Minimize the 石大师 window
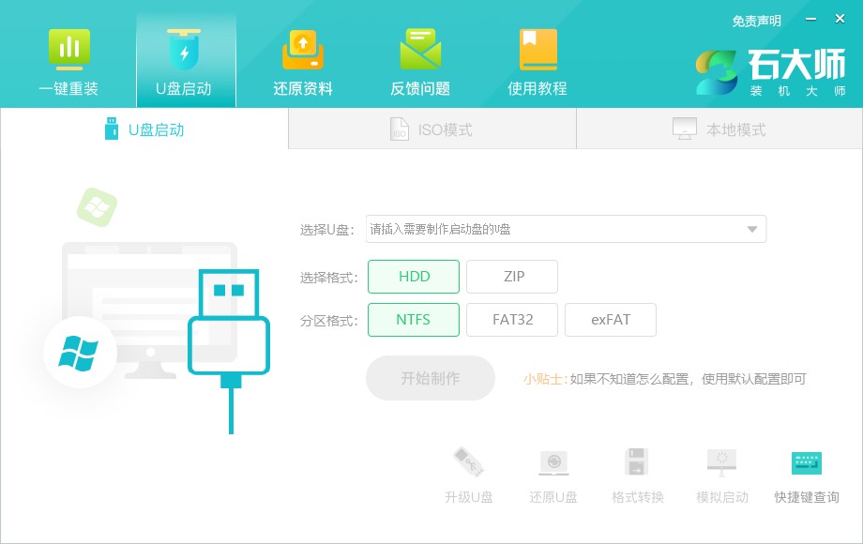Image resolution: width=863 pixels, height=544 pixels. [x=810, y=20]
